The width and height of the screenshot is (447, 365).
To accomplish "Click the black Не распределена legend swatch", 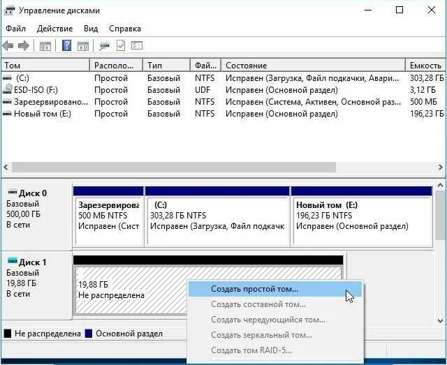I will point(8,334).
